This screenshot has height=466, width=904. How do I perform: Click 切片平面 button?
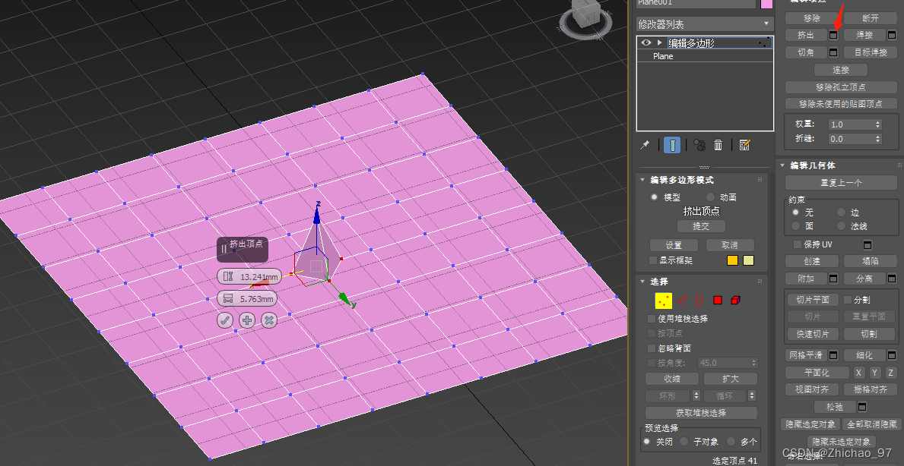(x=813, y=300)
